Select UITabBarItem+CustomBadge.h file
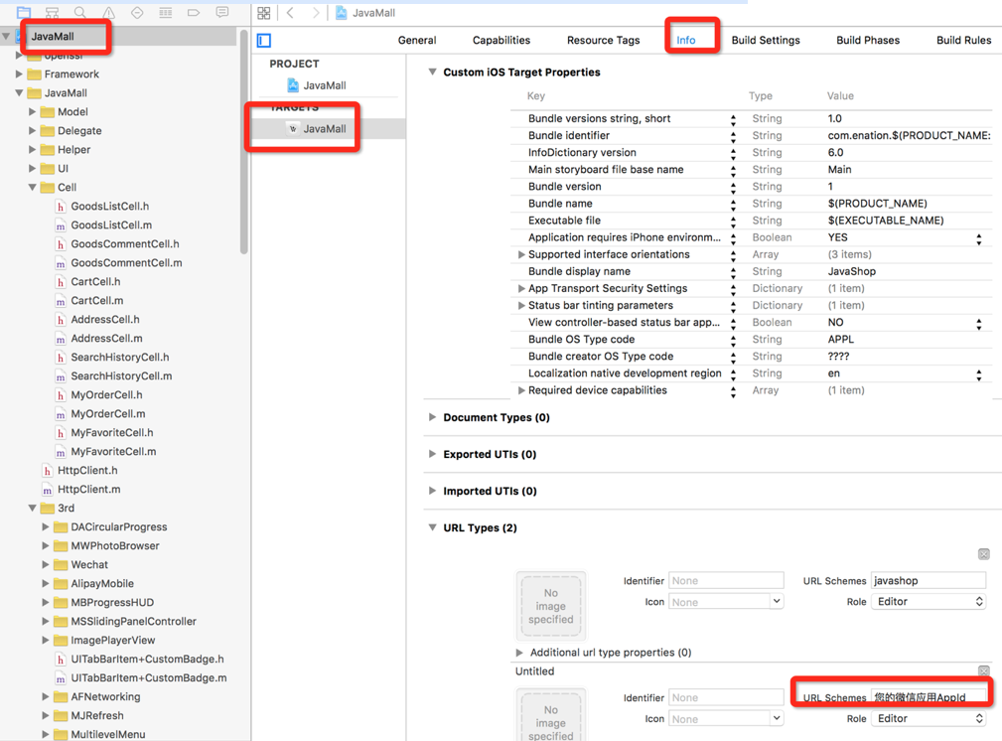 pos(147,659)
